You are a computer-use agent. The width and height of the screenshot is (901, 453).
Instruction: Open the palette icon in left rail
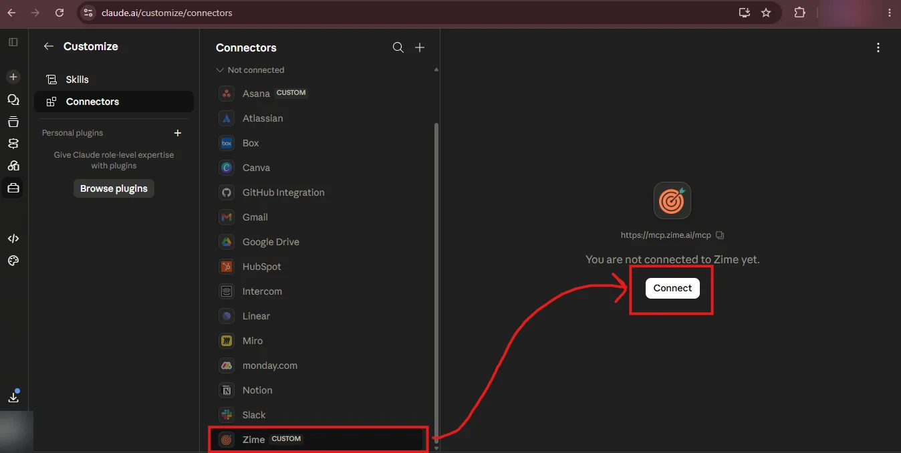click(x=13, y=261)
